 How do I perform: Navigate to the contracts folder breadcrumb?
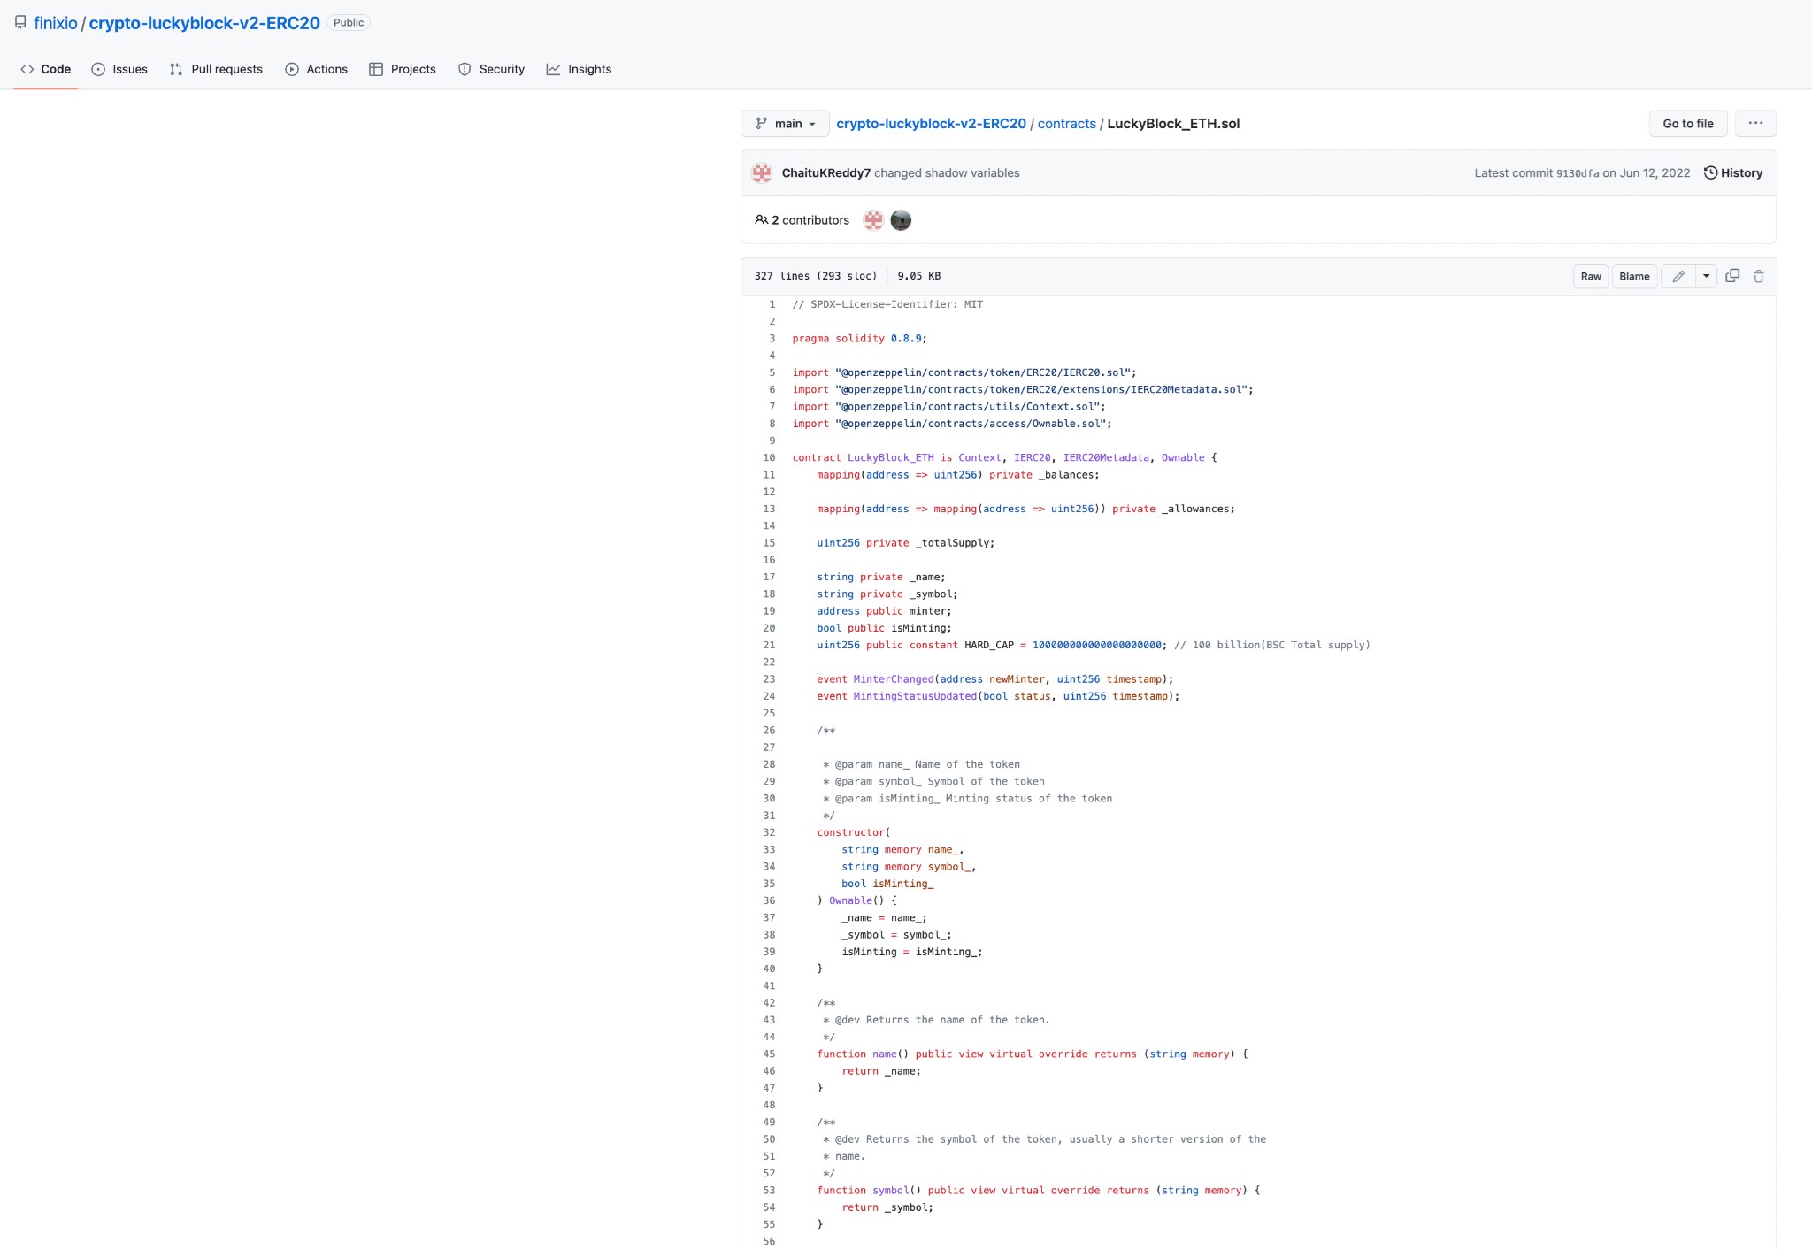point(1066,124)
